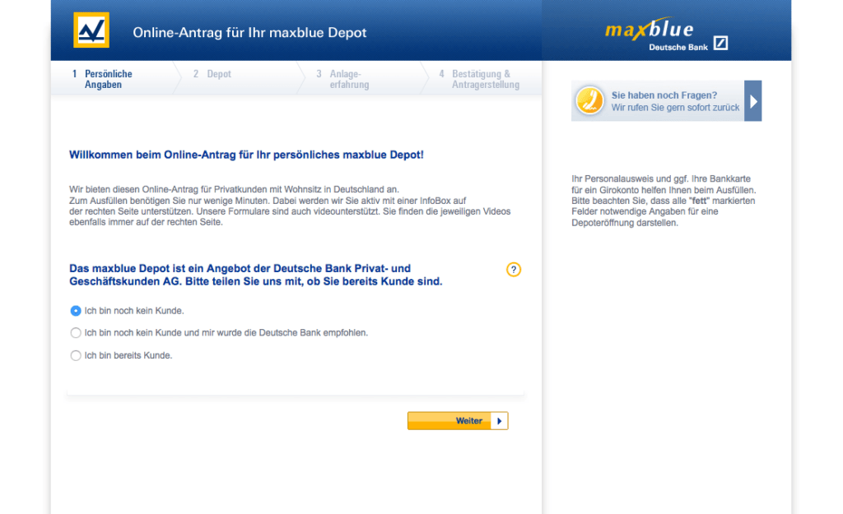Click heading 'Willkommen beim Online-Antrag' text
The height and width of the screenshot is (514, 843).
246,155
